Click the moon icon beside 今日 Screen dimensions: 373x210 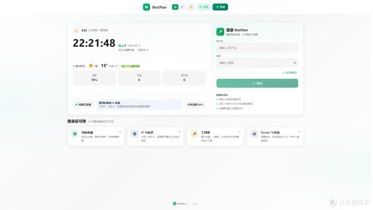(76, 30)
